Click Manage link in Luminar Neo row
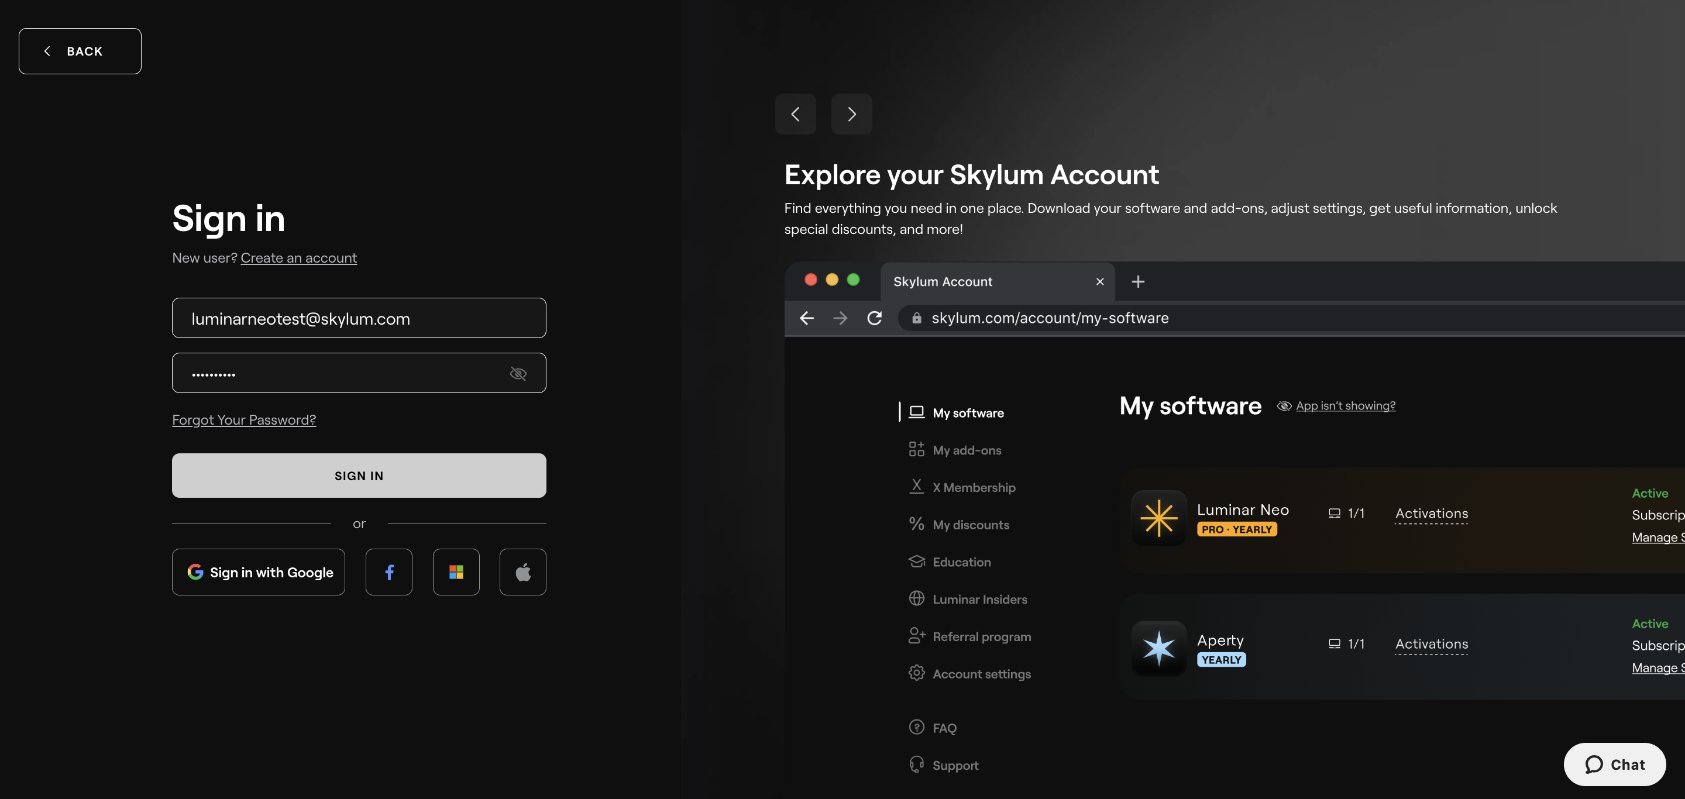 (x=1658, y=538)
